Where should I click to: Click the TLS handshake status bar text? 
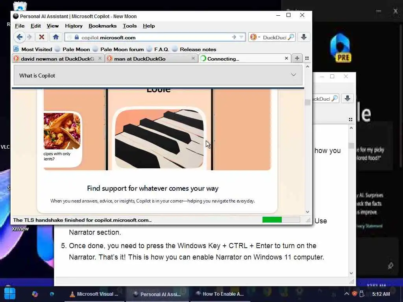(82, 220)
